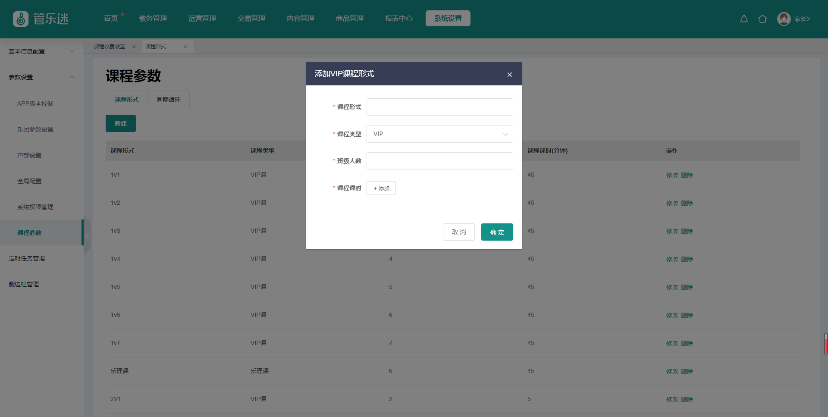
Task: Click + 添加 to add 课程课时
Action: pos(381,188)
